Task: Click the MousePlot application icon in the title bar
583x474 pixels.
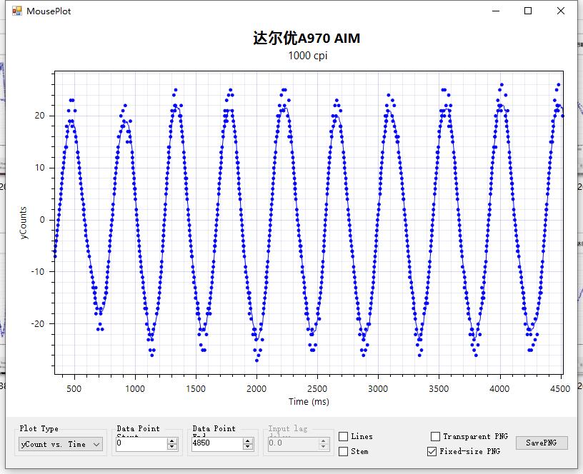Action: click(17, 11)
